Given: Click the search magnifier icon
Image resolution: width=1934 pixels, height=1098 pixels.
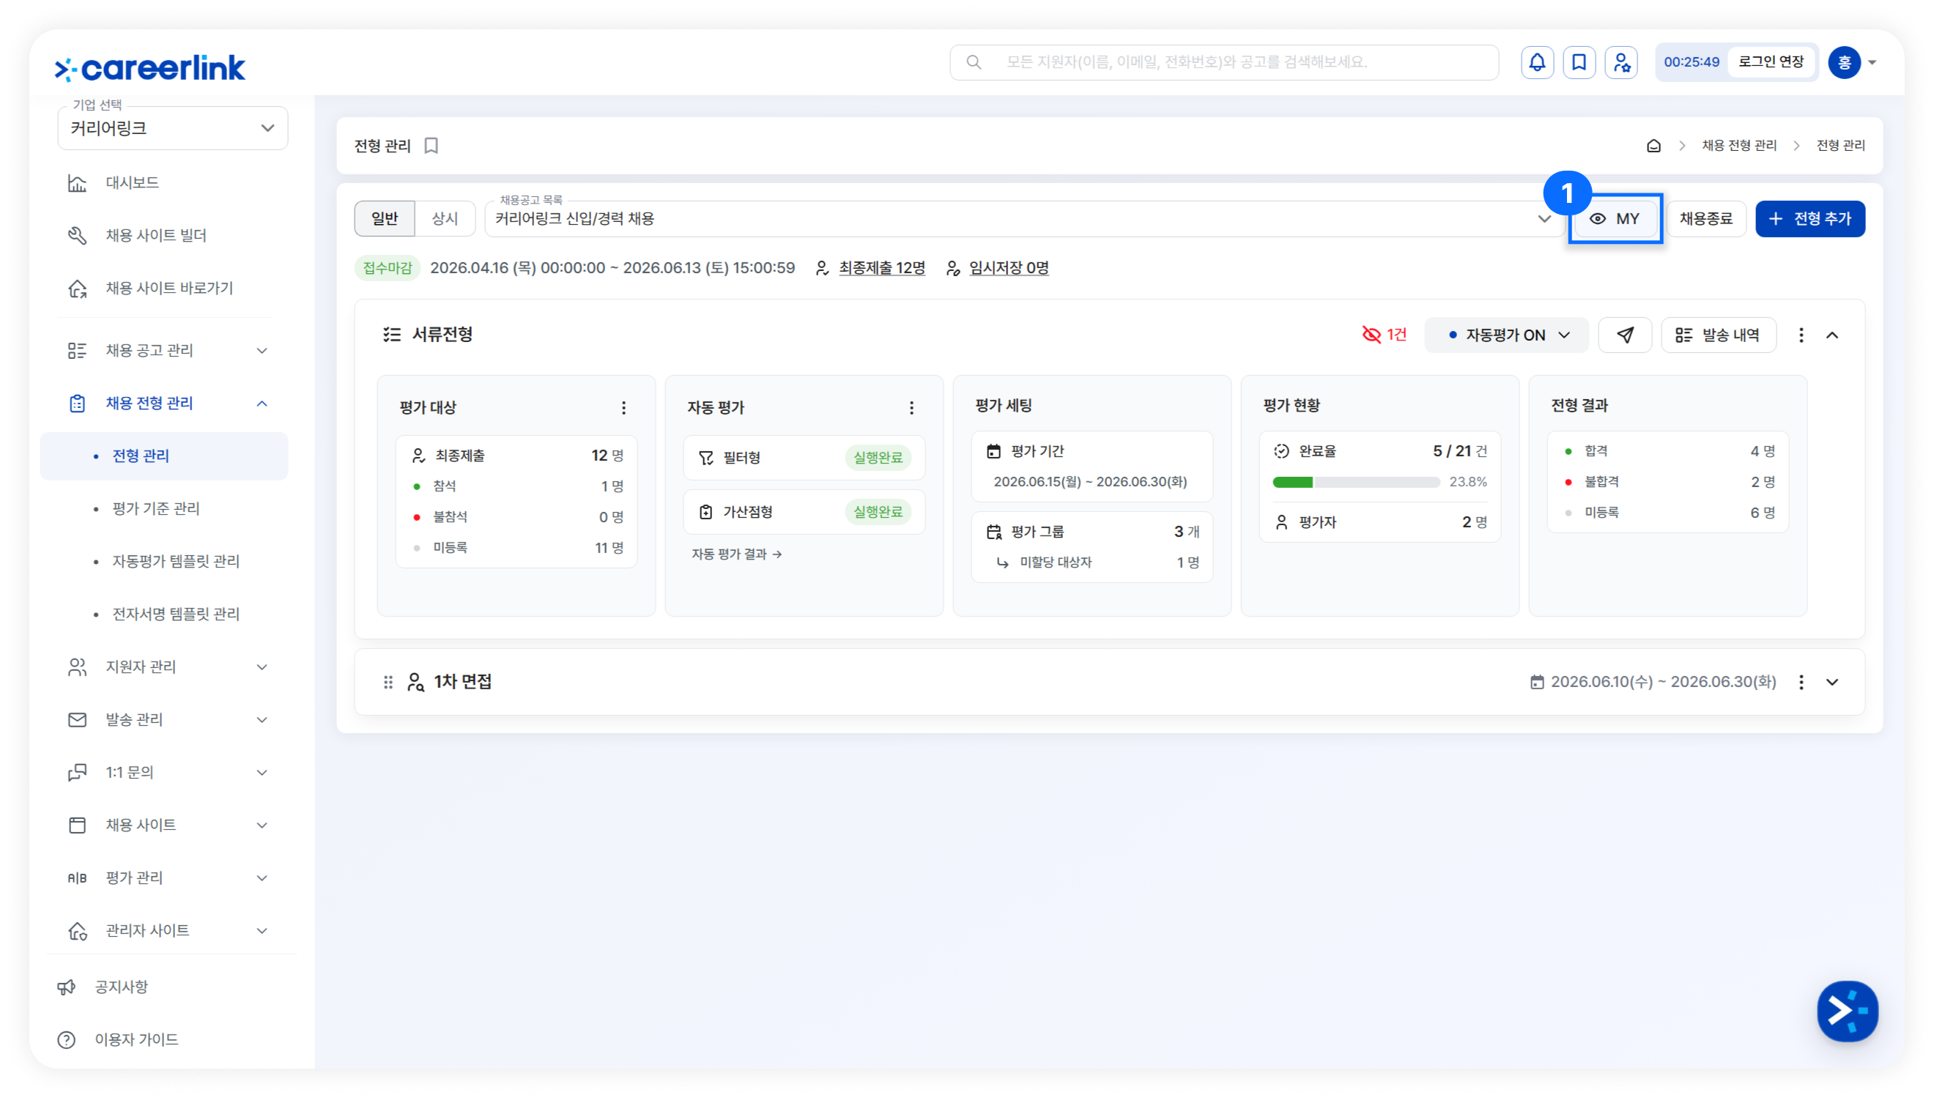Looking at the screenshot, I should pyautogui.click(x=974, y=62).
